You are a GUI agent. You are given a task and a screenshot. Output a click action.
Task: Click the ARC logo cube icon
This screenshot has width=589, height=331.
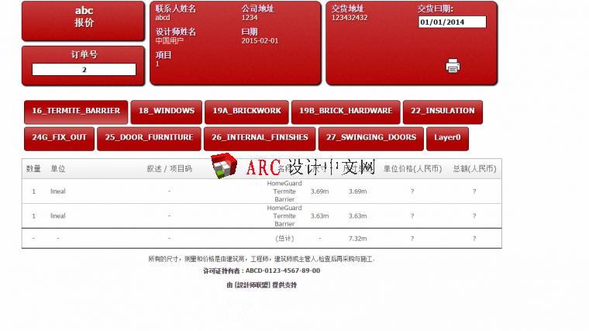(223, 167)
